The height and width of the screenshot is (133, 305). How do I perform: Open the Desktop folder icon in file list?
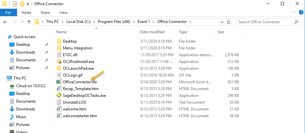(x=59, y=41)
